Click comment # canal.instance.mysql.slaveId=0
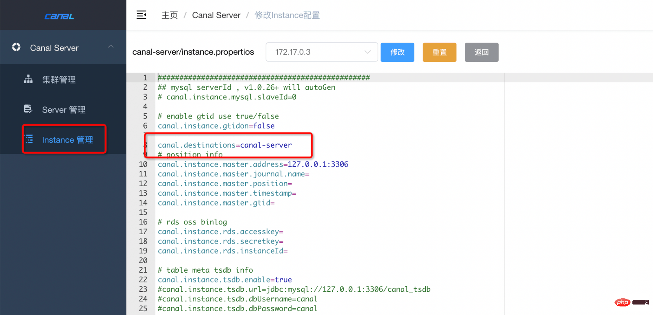The width and height of the screenshot is (653, 315). click(227, 97)
